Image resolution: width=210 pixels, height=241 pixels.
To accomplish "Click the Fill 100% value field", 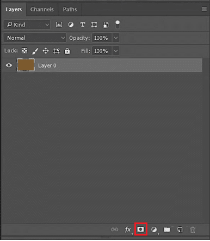I will coord(102,51).
